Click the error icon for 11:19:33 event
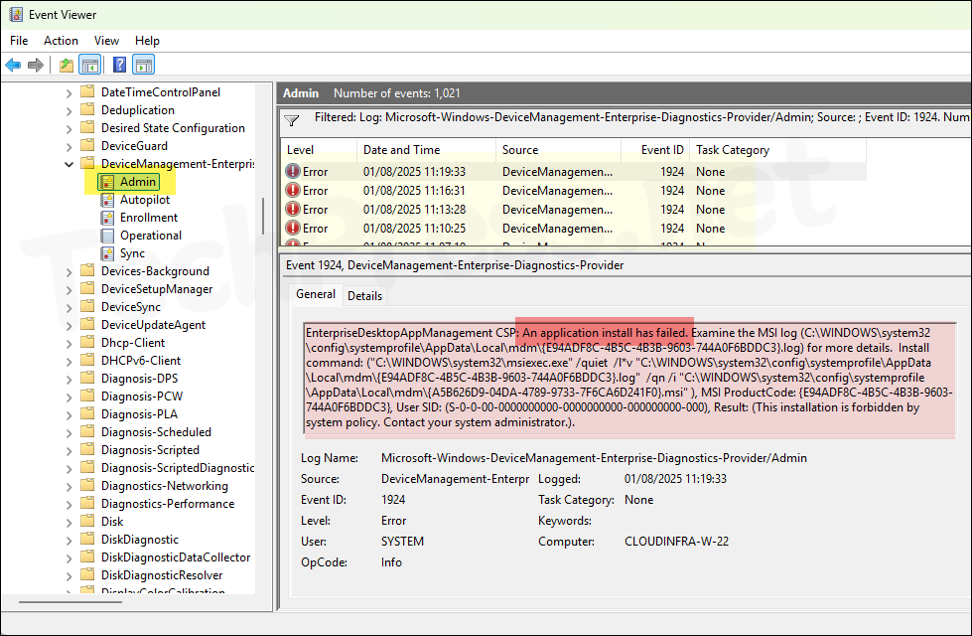This screenshot has height=636, width=972. 293,171
